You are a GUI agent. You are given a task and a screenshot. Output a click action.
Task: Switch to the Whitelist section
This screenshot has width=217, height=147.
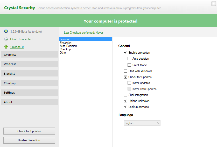click(x=29, y=64)
